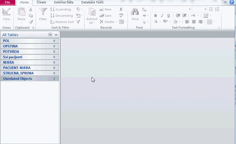
Task: Click the numbered list icon
Action: click(217, 9)
